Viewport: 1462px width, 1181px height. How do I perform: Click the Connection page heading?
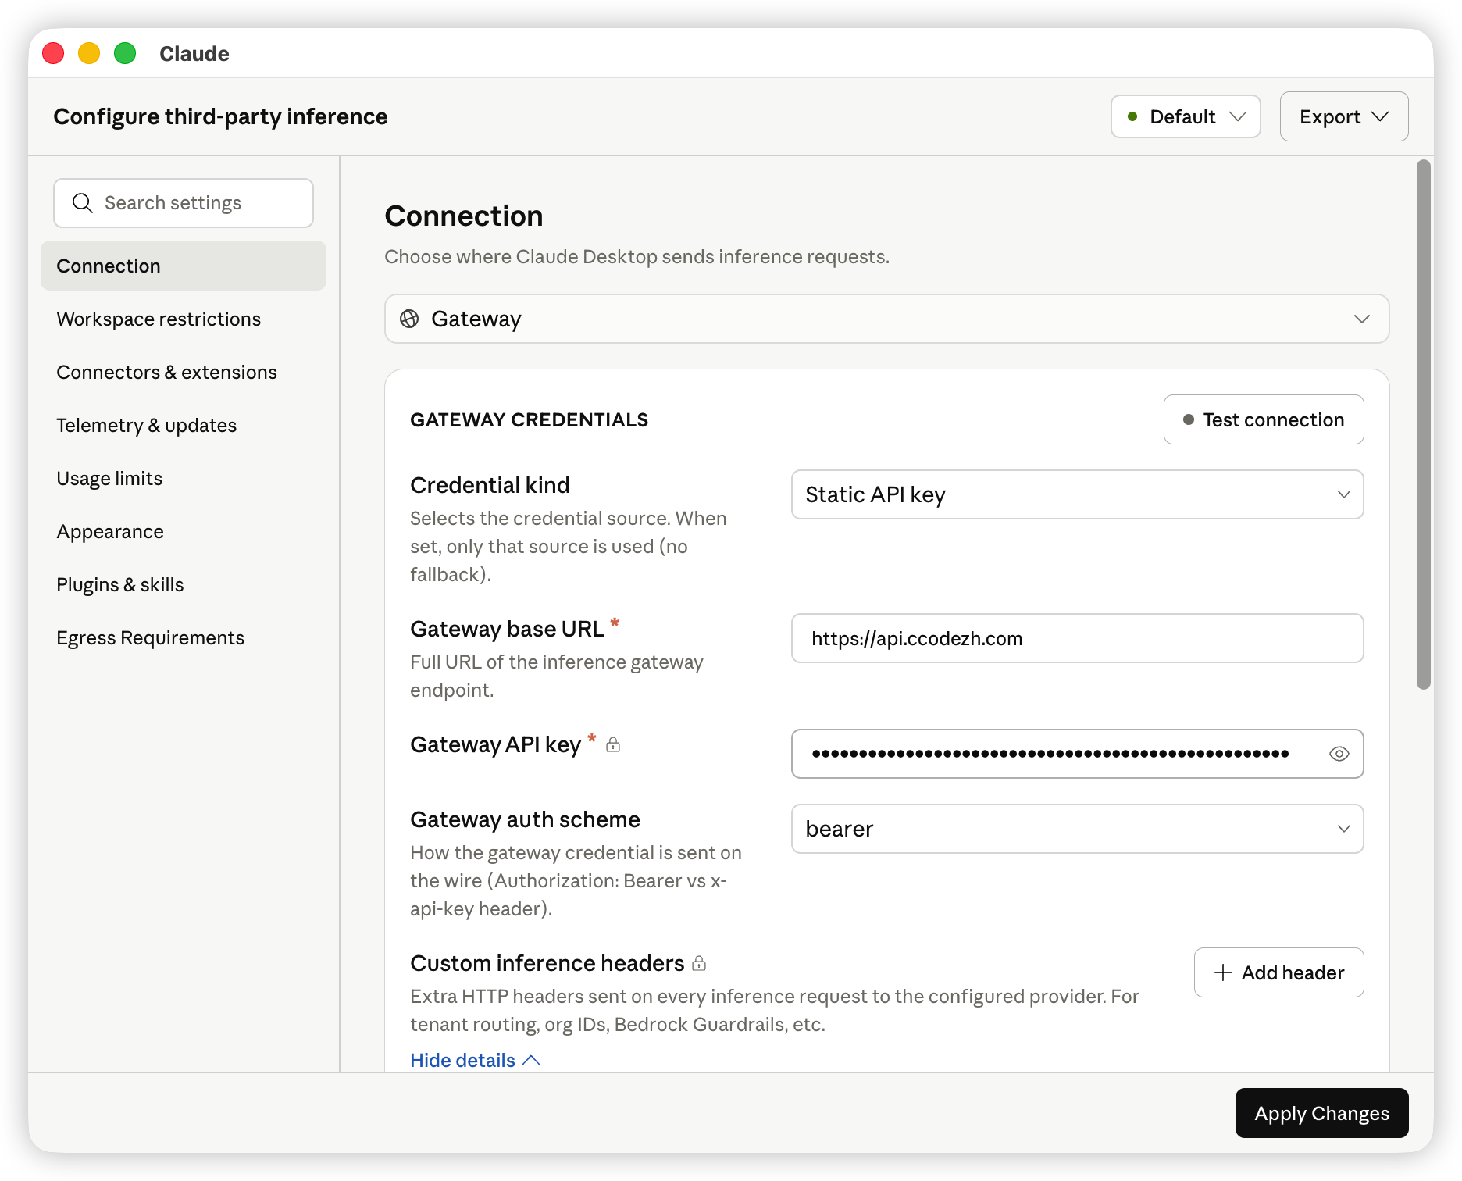(x=464, y=216)
